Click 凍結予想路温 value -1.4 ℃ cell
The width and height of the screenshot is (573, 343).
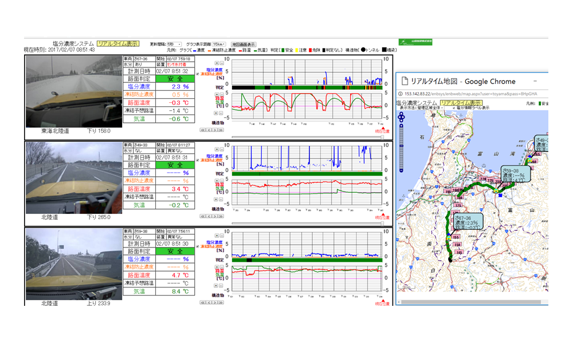coord(175,111)
